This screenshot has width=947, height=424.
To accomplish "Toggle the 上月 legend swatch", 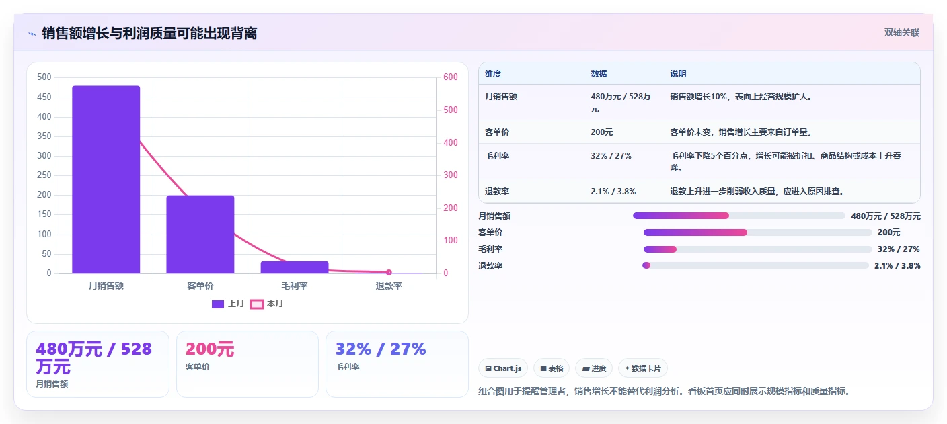I will (x=218, y=304).
